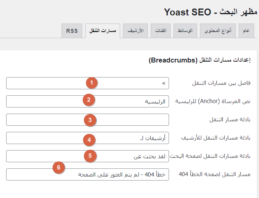Click the label مسار التنقل لصفحة الخطأ 404

(x=215, y=174)
